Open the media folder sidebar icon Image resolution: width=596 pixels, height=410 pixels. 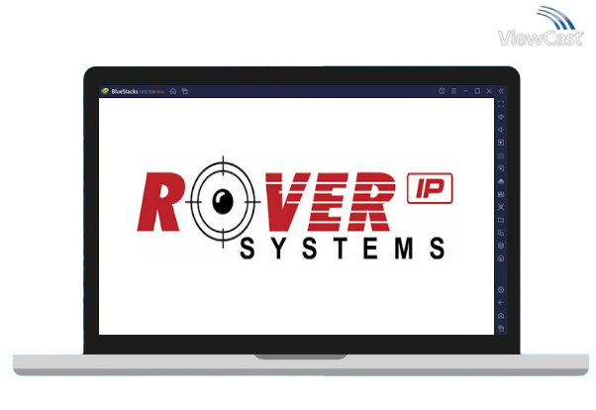[x=501, y=220]
